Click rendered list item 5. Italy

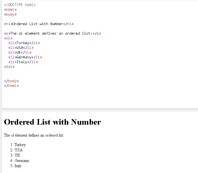(16, 166)
